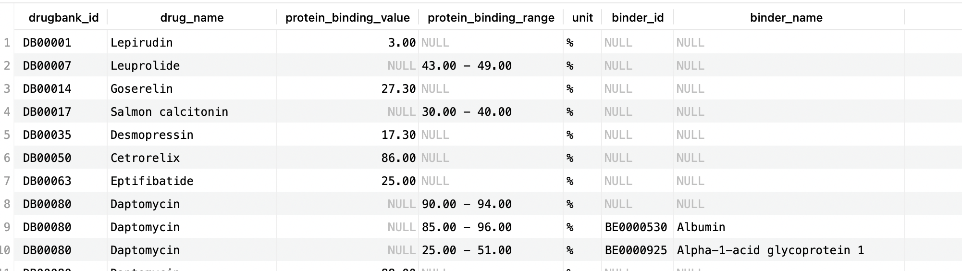This screenshot has width=962, height=271.
Task: Select the Goserelin cell
Action: click(141, 89)
